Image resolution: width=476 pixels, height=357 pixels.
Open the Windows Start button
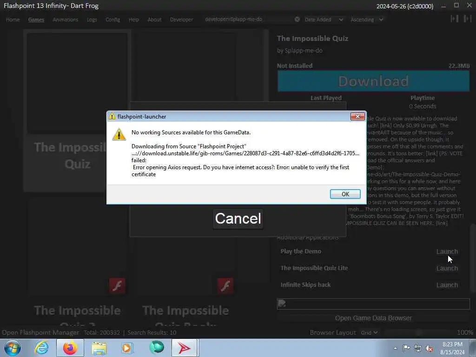tap(13, 348)
